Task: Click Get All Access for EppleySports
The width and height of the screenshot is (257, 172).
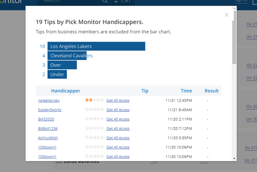Action: point(118,110)
